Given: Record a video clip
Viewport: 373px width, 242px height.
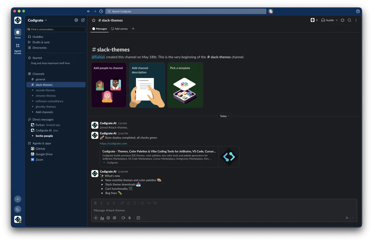Looking at the screenshot, I should pyautogui.click(x=123, y=218).
